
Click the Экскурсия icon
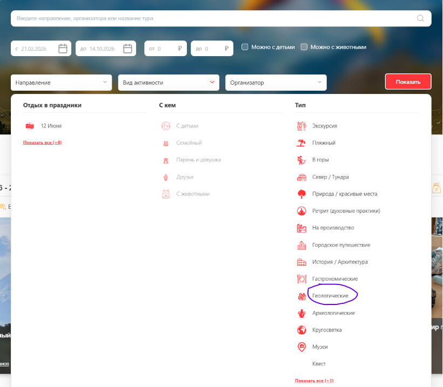tap(302, 126)
